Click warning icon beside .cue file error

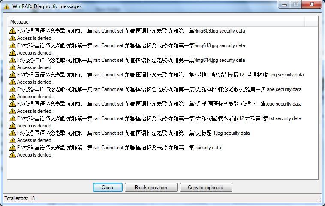point(12,104)
